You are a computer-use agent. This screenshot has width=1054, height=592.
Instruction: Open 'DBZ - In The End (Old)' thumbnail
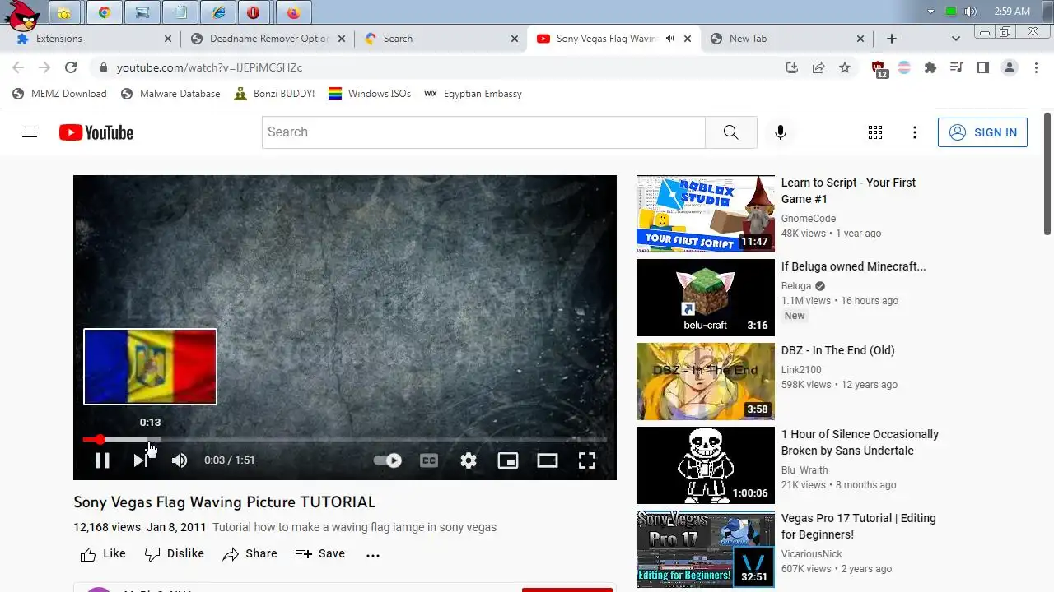706,382
